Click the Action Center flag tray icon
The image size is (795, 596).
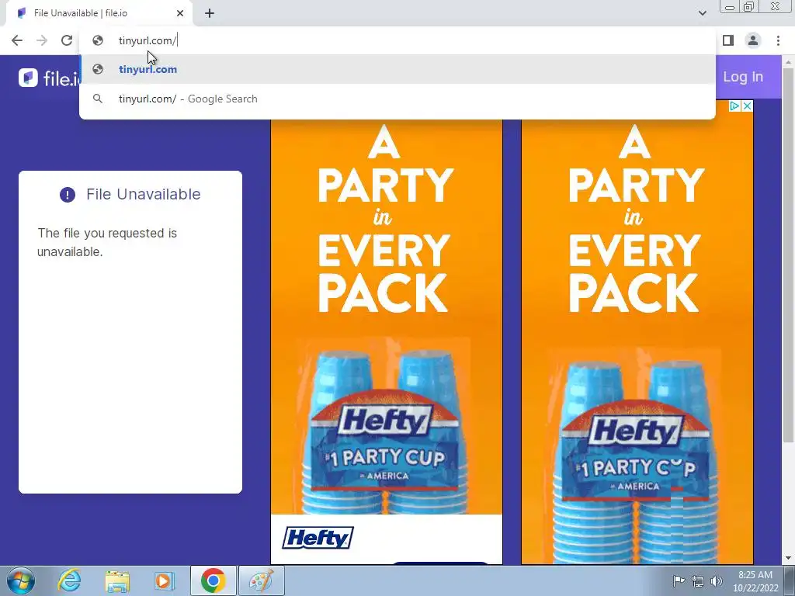[679, 580]
